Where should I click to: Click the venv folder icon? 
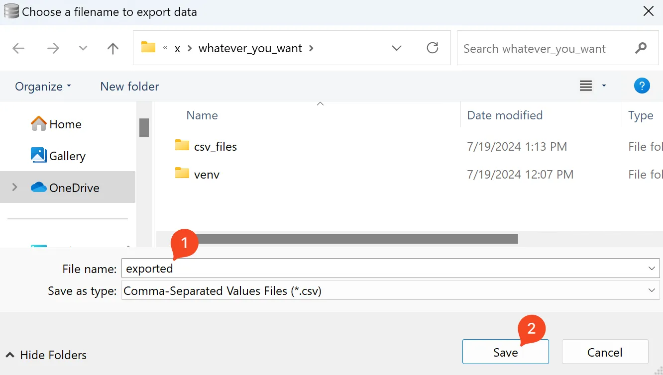click(182, 173)
